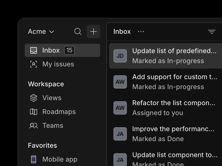Expand the Acme workspace dropdown
The height and width of the screenshot is (166, 222).
tap(41, 32)
